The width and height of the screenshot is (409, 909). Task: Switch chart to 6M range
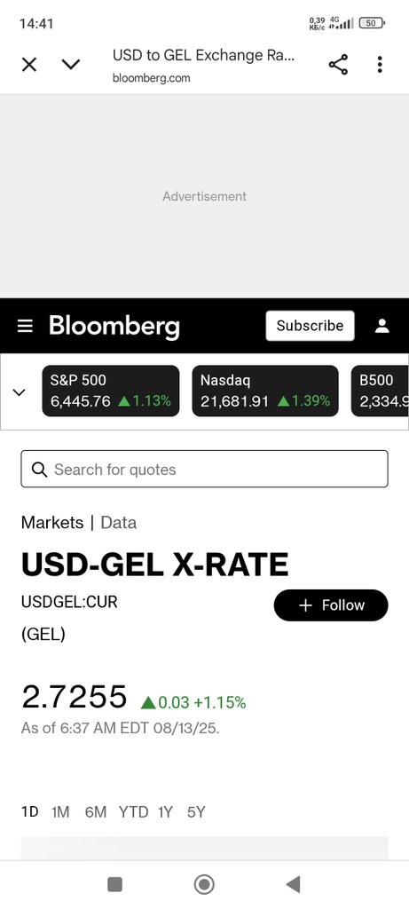pos(96,812)
